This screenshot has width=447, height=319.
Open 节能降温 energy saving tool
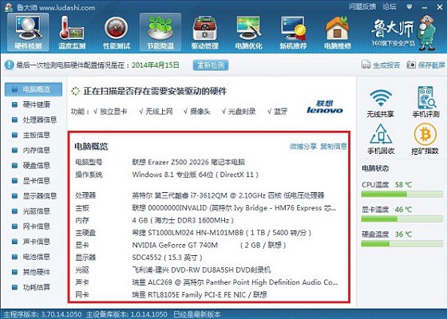coord(160,32)
